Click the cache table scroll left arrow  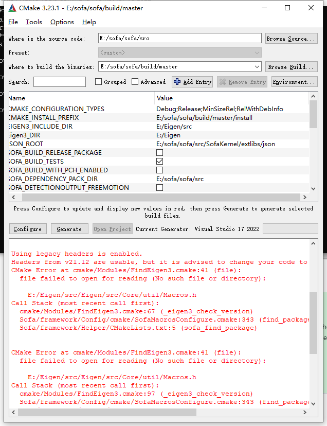pos(13,197)
